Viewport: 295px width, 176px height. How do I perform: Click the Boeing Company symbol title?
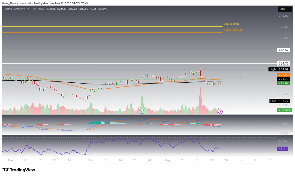17,9
